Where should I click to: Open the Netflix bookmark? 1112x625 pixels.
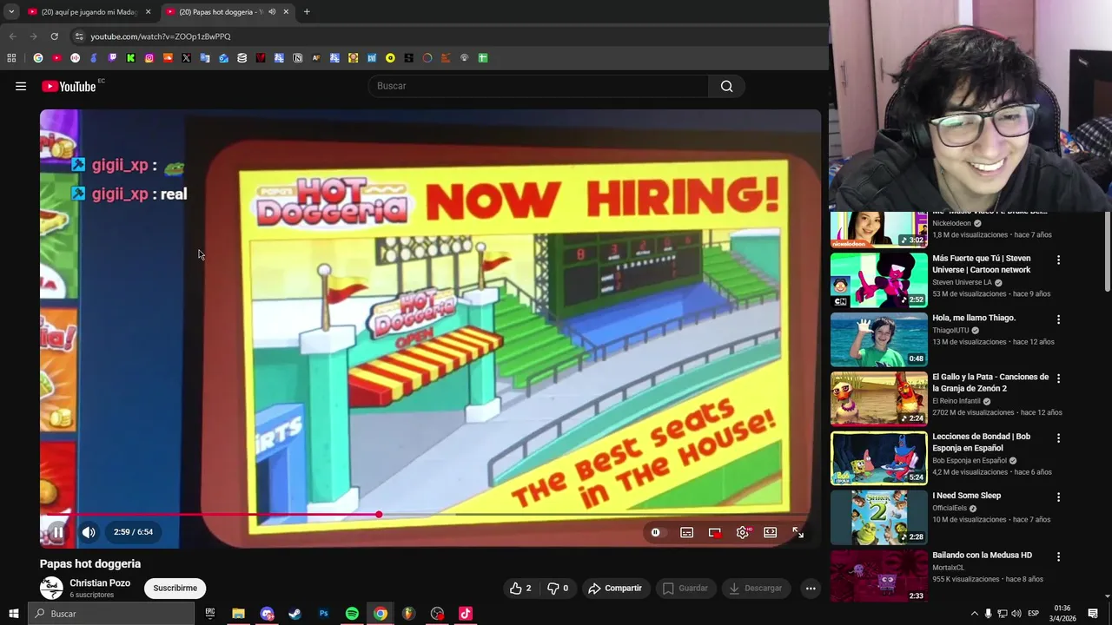(260, 58)
